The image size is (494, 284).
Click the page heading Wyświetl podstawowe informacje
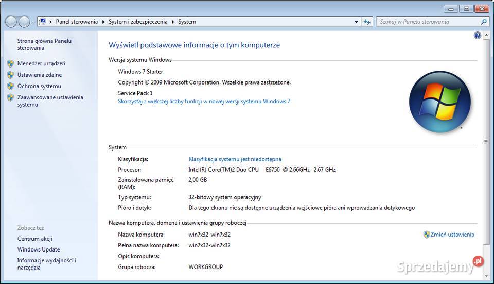[x=194, y=45]
